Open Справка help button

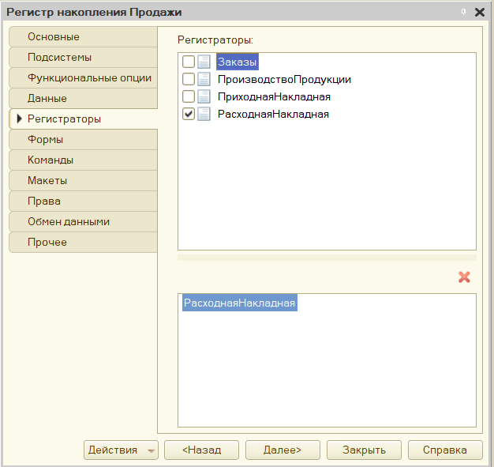[445, 450]
